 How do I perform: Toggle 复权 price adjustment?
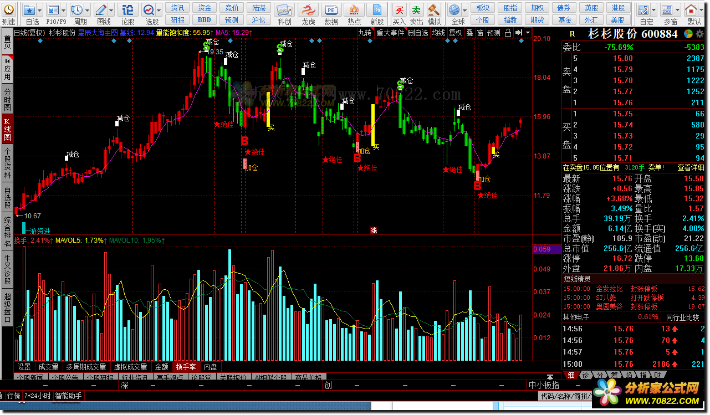point(456,33)
